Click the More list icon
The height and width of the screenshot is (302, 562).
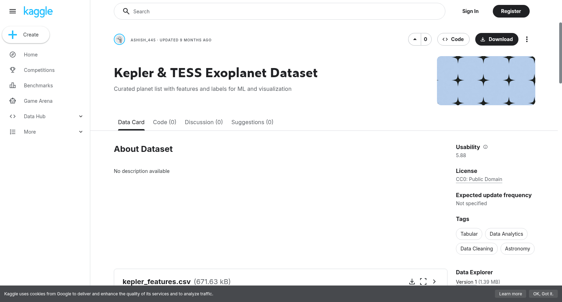tap(13, 132)
